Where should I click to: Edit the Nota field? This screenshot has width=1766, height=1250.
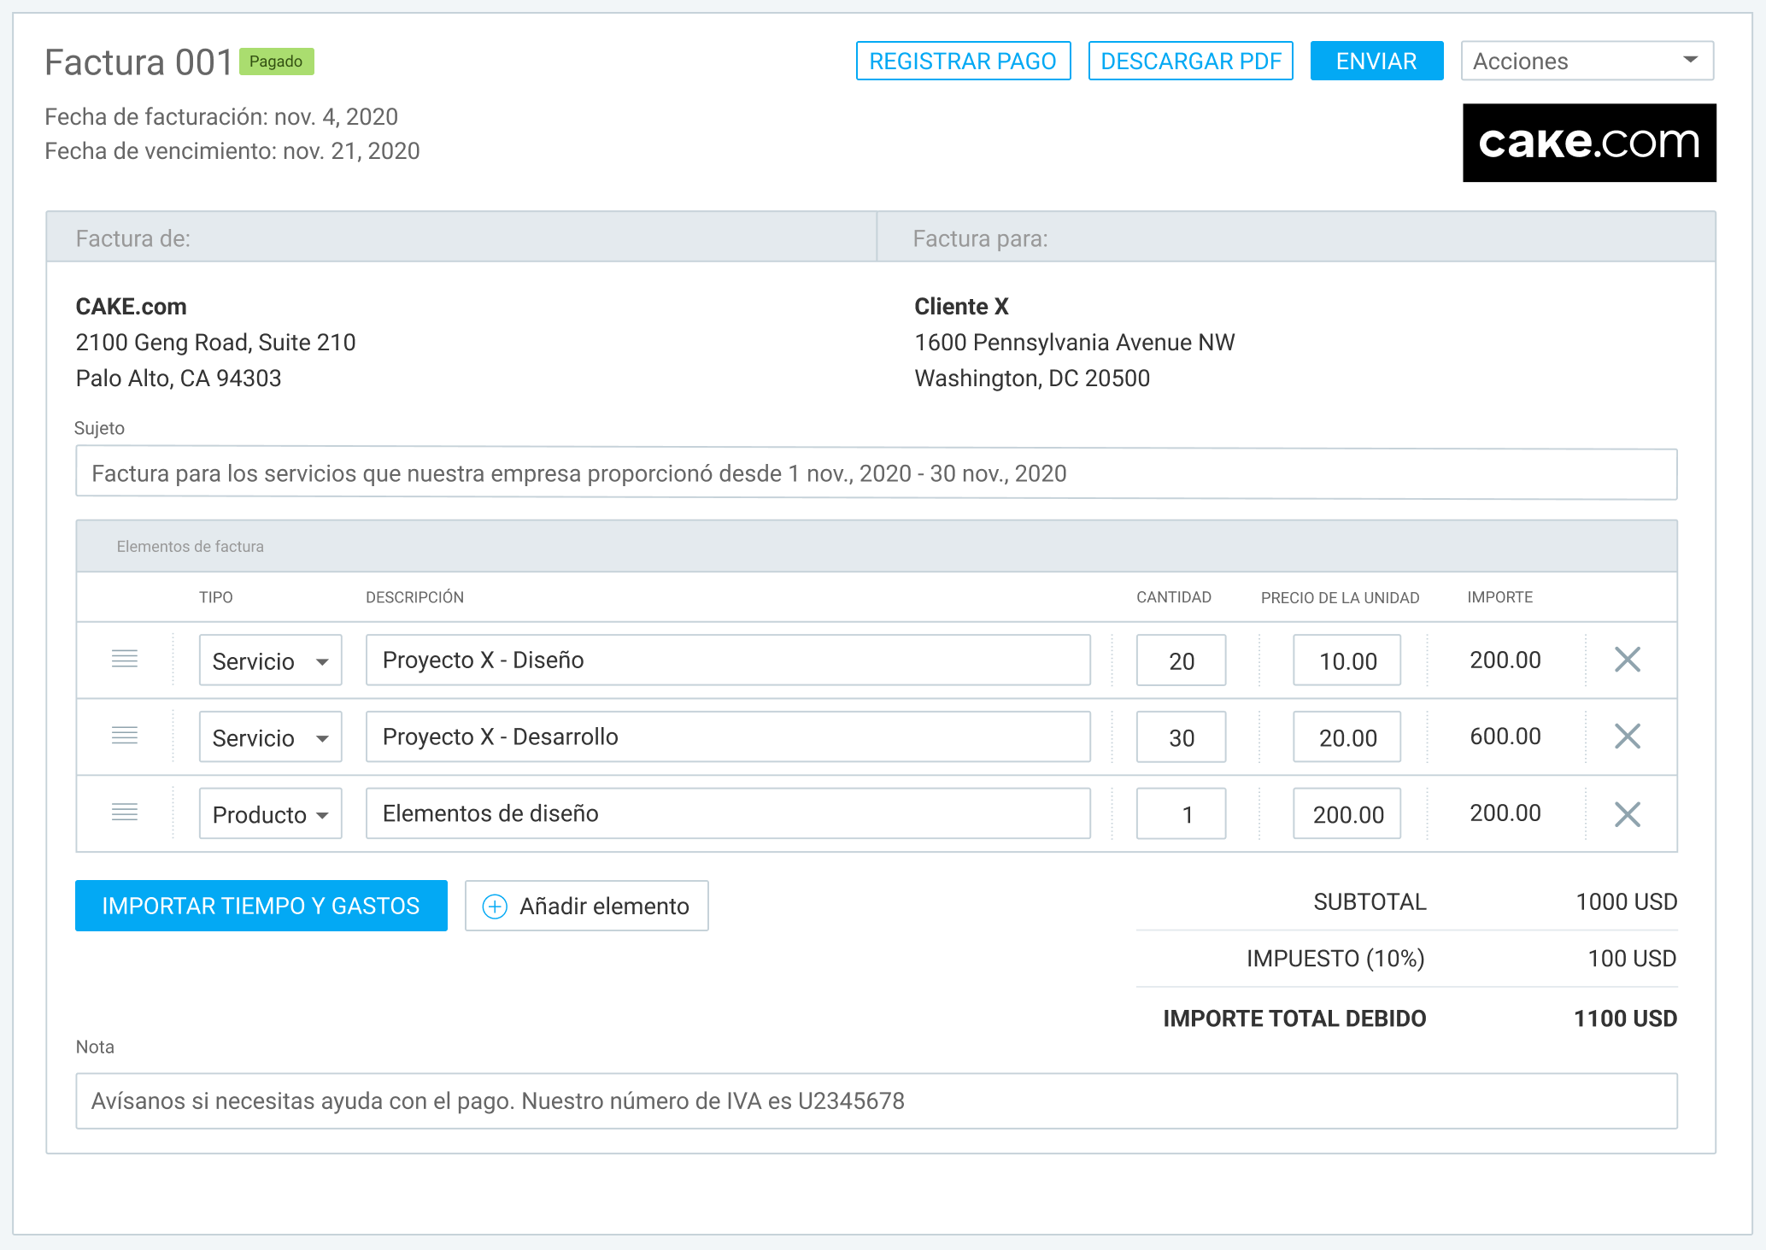[876, 1101]
